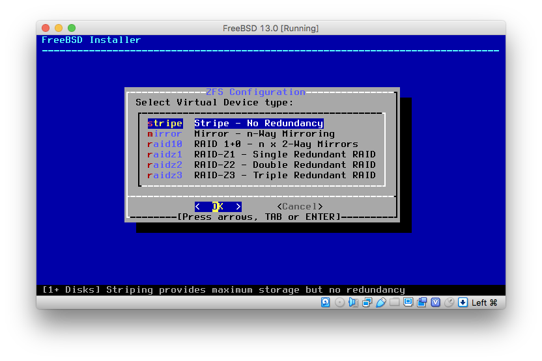Screen dimensions: 542x361
Task: Click the mouse integration status icon
Action: (449, 302)
